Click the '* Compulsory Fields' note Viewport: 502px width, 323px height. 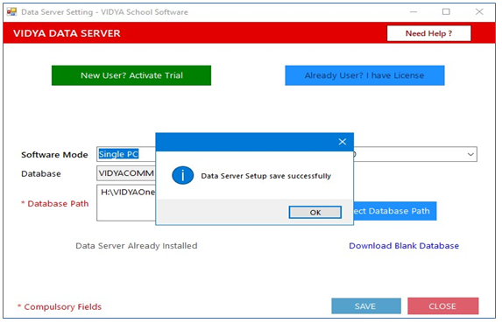60,306
